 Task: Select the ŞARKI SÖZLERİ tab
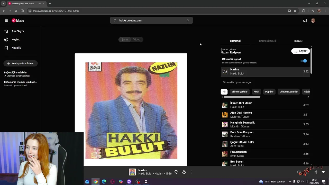click(267, 41)
